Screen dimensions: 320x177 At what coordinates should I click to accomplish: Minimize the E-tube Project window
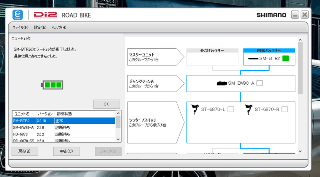295,15
